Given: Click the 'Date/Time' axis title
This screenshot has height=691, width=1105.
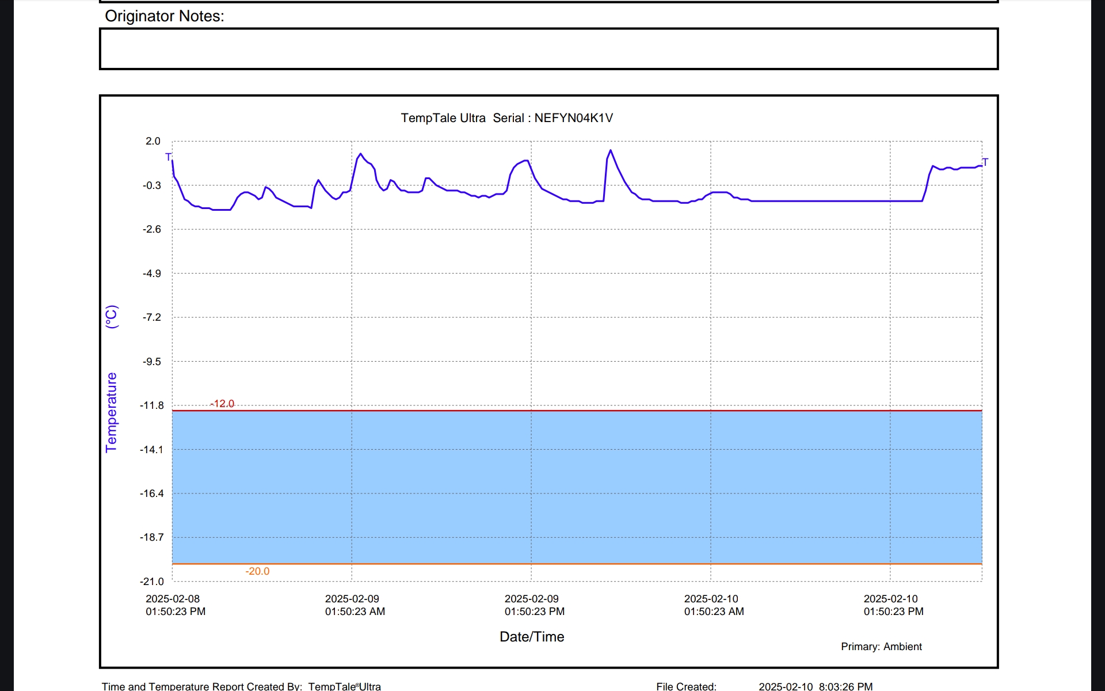Looking at the screenshot, I should point(532,637).
